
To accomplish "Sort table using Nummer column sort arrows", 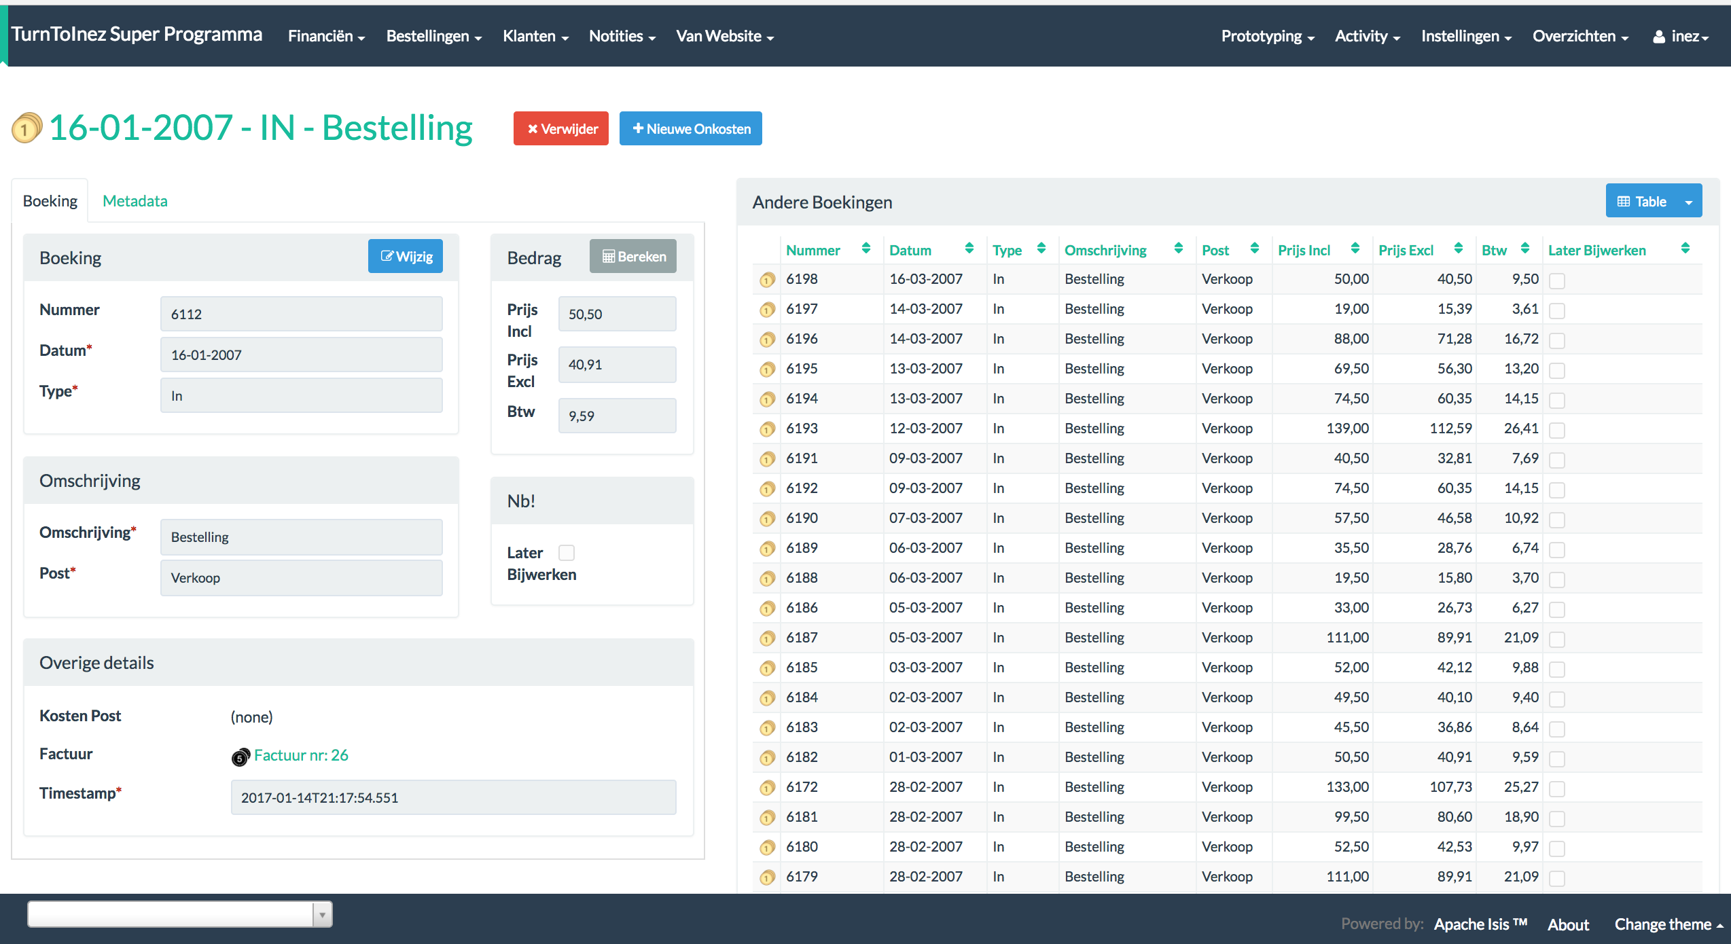I will tap(865, 249).
